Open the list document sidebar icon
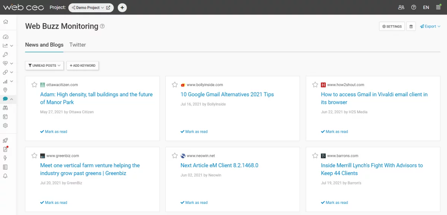The height and width of the screenshot is (215, 447). pos(5,167)
